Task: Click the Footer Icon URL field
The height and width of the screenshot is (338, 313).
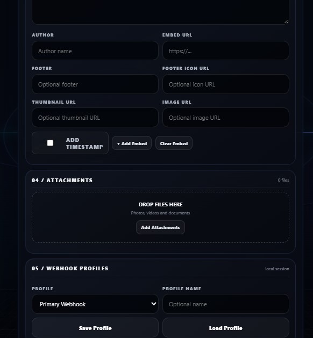Action: 226,84
